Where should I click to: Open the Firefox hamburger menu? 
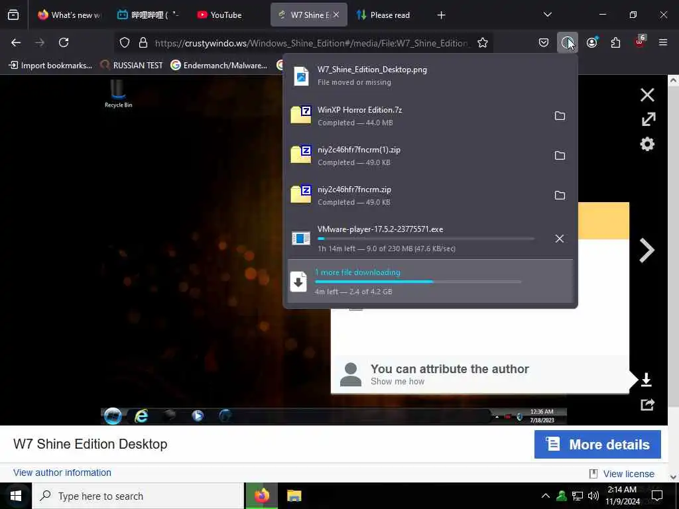tap(663, 42)
